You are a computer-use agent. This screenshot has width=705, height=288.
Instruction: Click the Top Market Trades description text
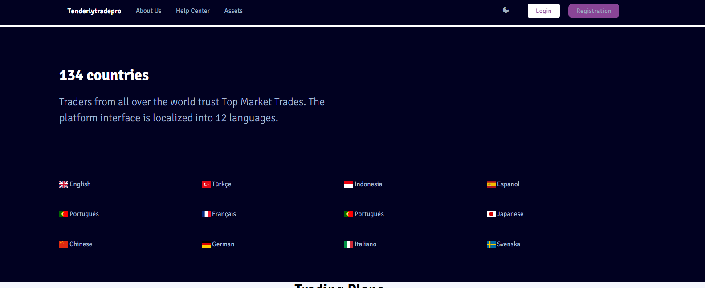click(x=192, y=110)
